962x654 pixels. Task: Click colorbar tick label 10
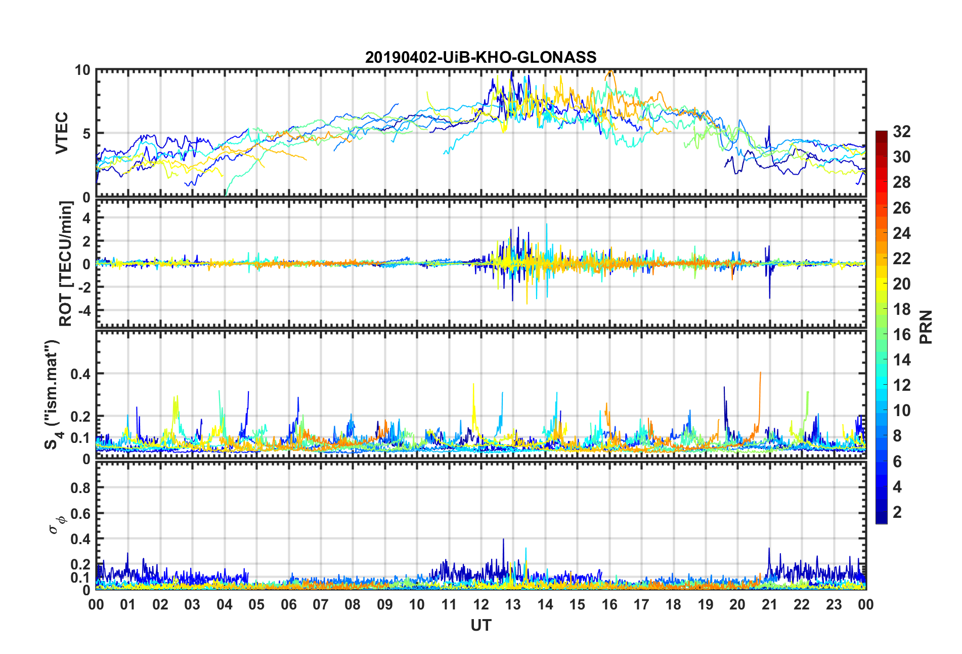click(x=901, y=411)
